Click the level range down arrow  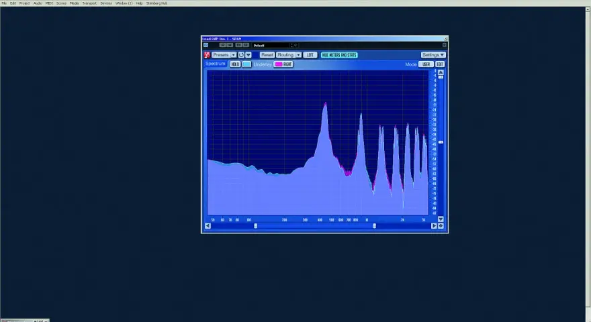(441, 219)
